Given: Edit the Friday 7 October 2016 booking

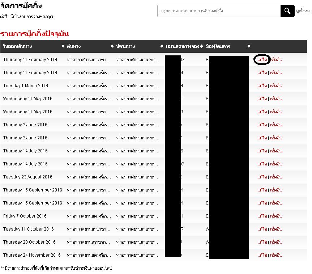Looking at the screenshot, I should tap(262, 216).
